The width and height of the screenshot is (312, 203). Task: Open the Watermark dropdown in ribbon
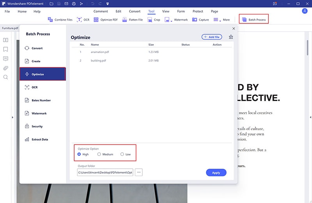coord(176,20)
